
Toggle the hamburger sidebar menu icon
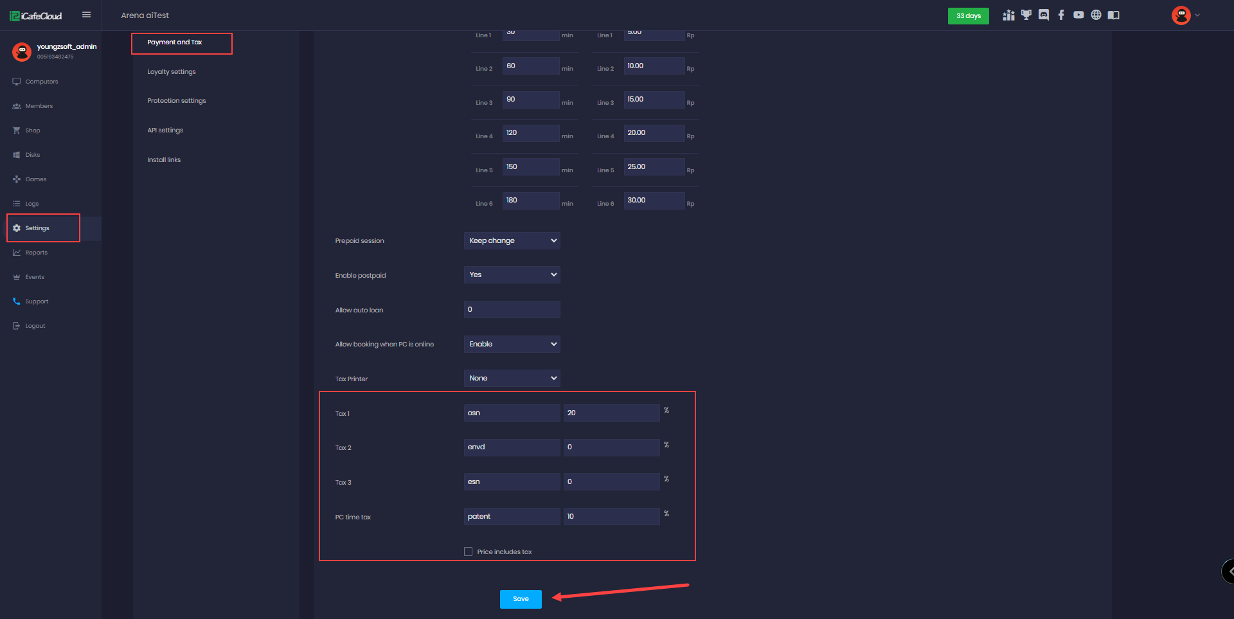point(86,15)
